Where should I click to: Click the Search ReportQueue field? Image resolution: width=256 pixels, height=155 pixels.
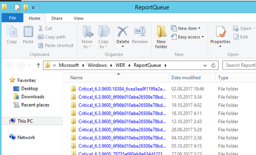coord(239,65)
